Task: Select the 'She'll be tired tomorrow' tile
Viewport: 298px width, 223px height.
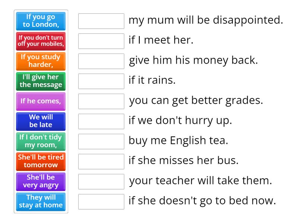Action: tap(41, 162)
